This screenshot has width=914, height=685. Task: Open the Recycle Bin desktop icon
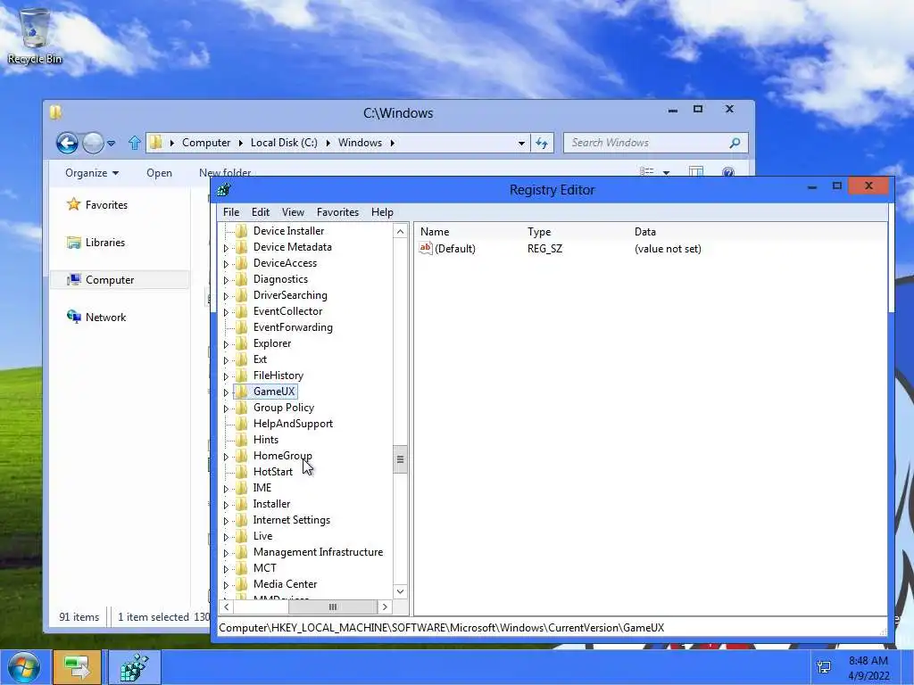pos(35,35)
